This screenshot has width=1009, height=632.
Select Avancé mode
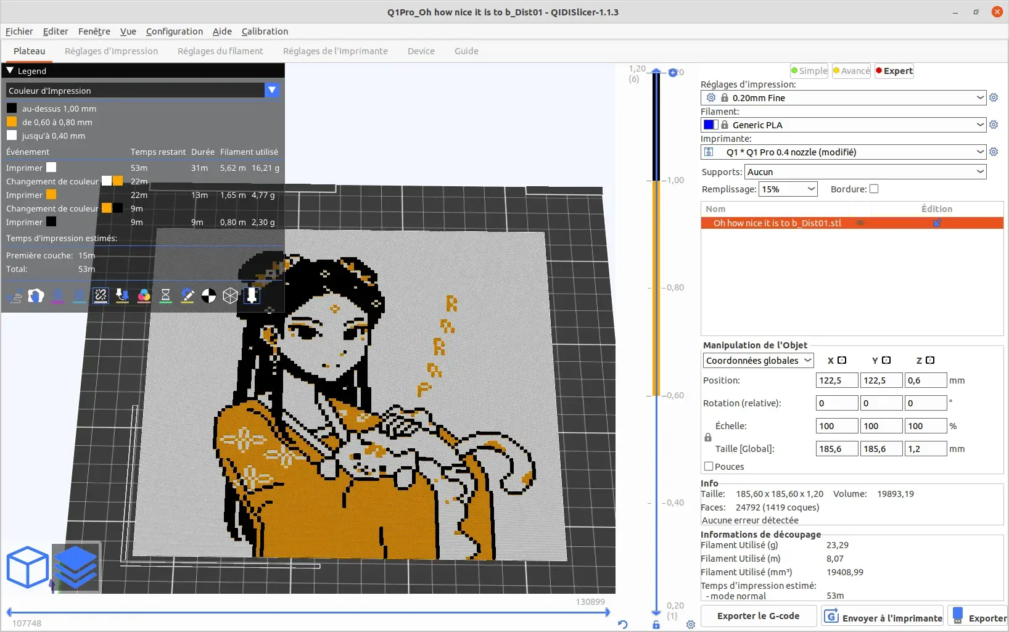(x=852, y=71)
